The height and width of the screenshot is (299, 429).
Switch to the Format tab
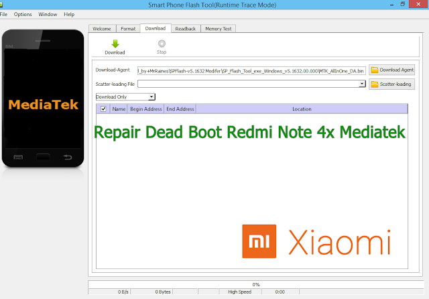coord(128,29)
